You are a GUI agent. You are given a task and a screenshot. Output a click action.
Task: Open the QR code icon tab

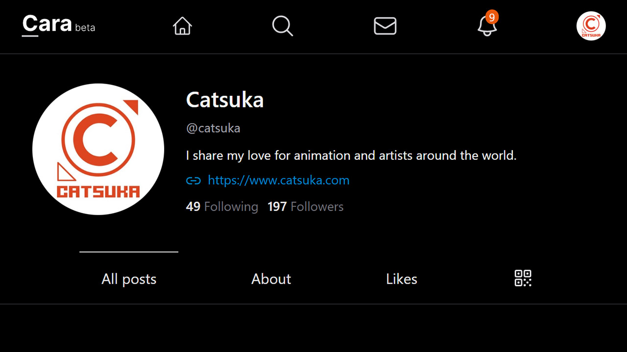tap(523, 278)
